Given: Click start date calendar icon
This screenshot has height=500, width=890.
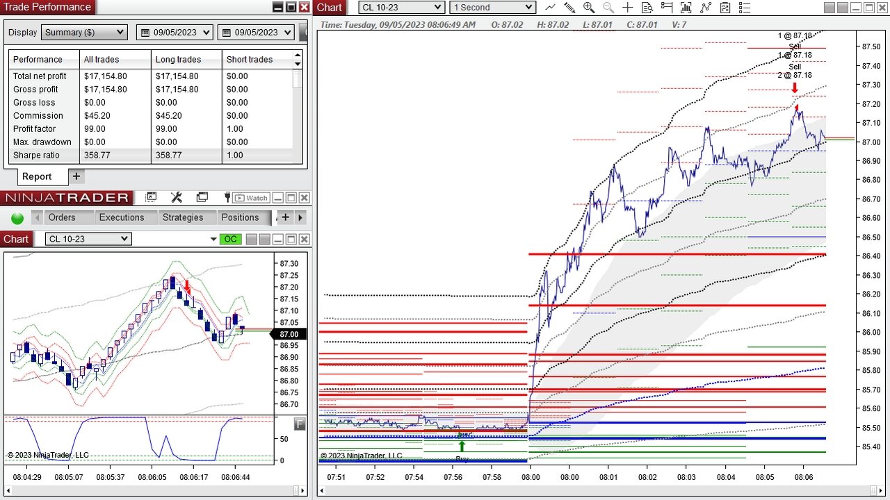Looking at the screenshot, I should click(x=146, y=33).
